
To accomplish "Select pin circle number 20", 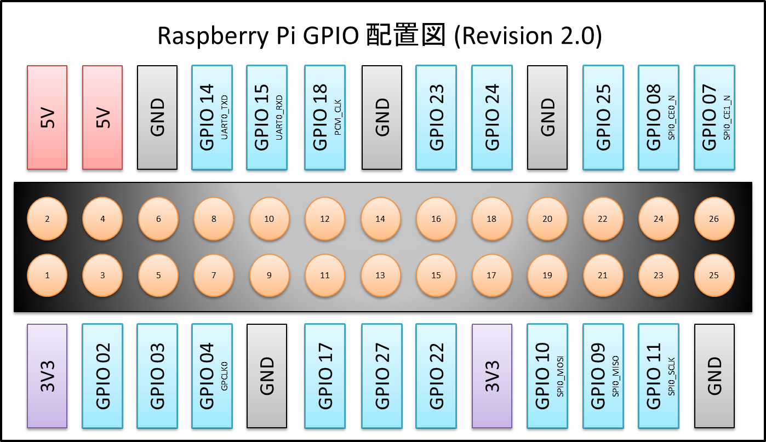I will pyautogui.click(x=547, y=219).
